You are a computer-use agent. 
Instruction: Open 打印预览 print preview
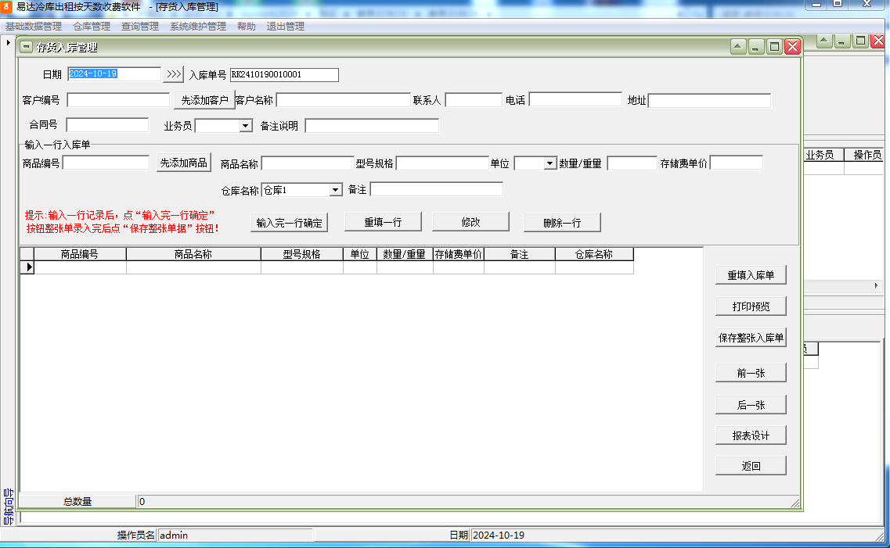click(751, 306)
